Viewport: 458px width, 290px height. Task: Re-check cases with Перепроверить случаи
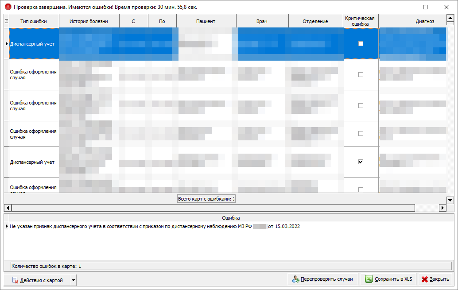(x=322, y=279)
